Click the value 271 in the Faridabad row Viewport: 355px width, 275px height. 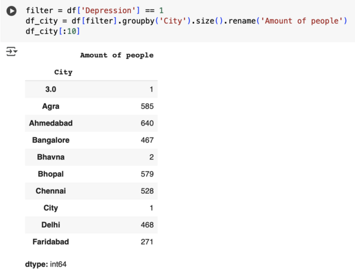tap(147, 242)
